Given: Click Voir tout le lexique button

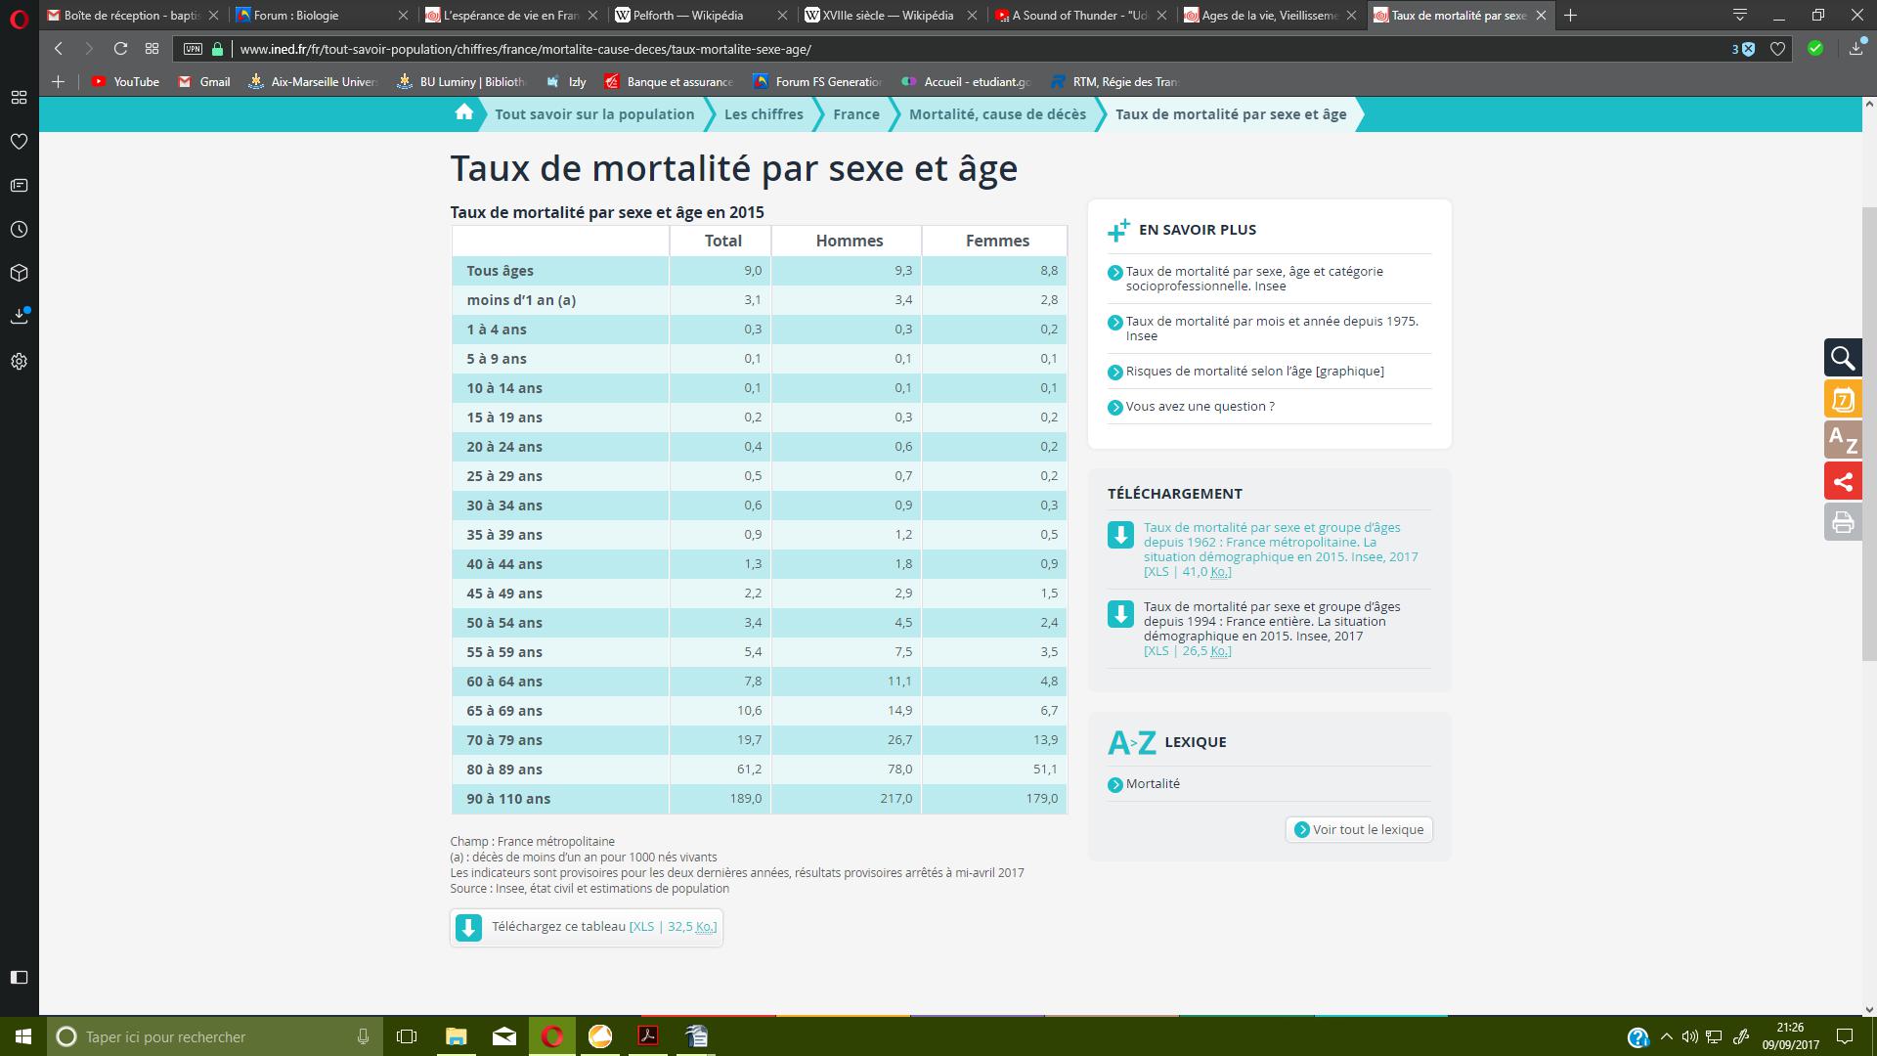Looking at the screenshot, I should click(1359, 829).
